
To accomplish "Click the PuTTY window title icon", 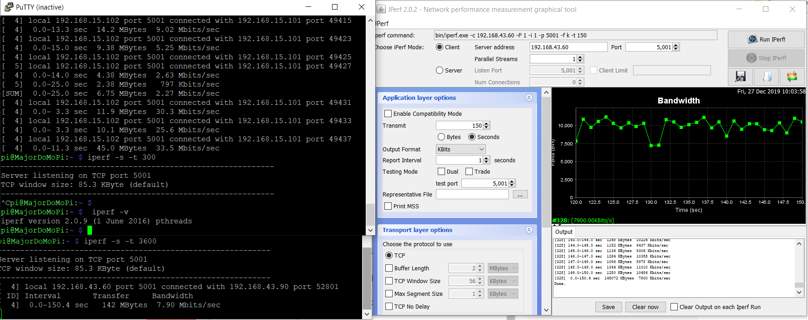I will (x=9, y=7).
